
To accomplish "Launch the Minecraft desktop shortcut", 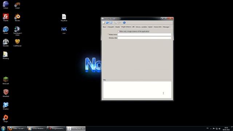I will [x=6, y=80].
